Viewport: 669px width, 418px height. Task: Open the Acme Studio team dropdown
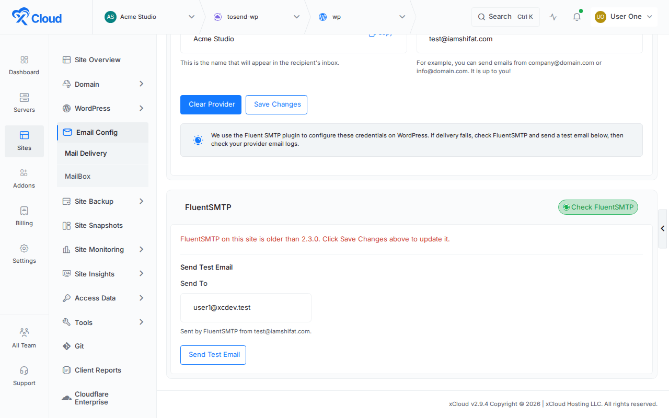[x=149, y=17]
